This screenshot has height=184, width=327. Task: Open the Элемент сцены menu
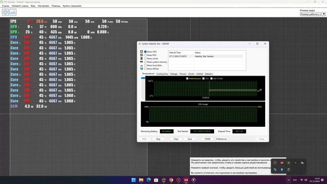[20, 6]
